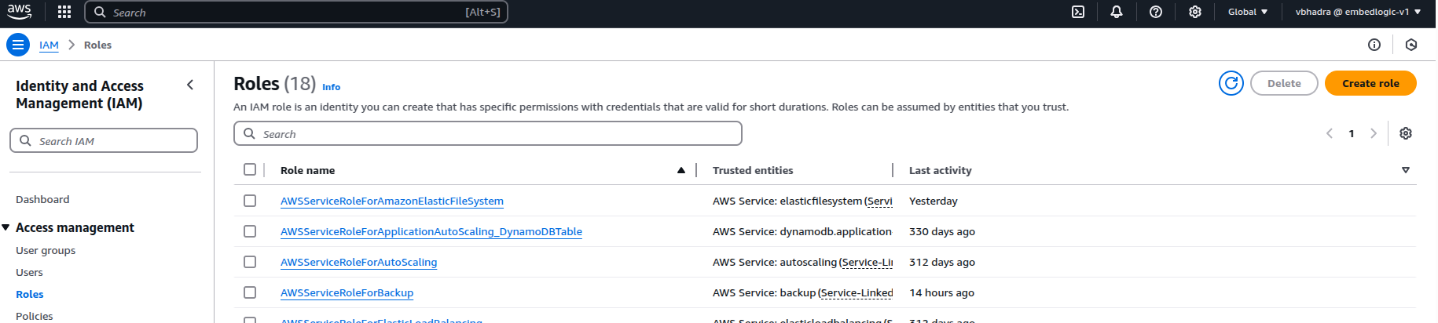
Task: Go to Users in the sidebar
Action: [x=29, y=272]
